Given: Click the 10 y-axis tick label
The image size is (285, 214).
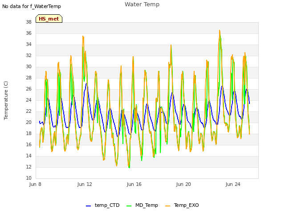Looking at the screenshot, I should coord(28,178).
